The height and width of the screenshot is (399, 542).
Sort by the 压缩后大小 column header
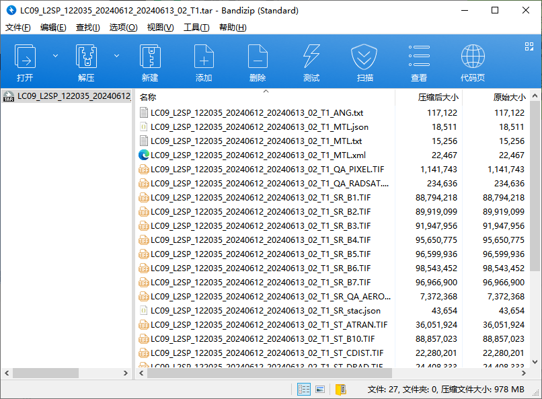(x=428, y=97)
